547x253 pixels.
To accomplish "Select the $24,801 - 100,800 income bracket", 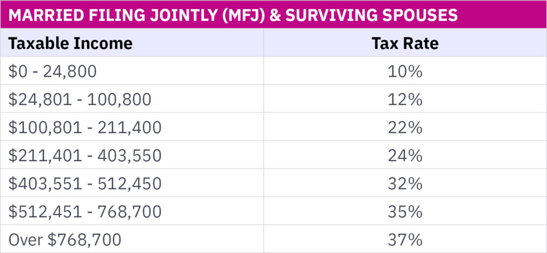I will tap(80, 99).
